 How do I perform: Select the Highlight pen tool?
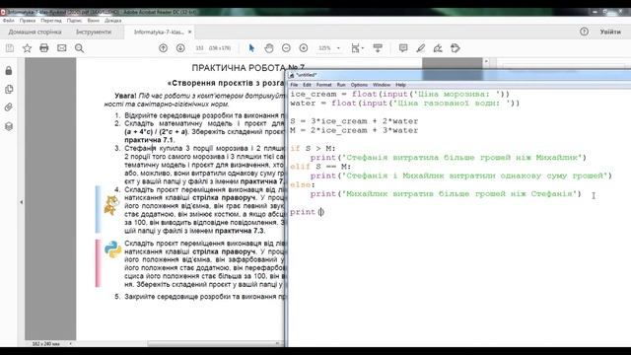[x=421, y=48]
